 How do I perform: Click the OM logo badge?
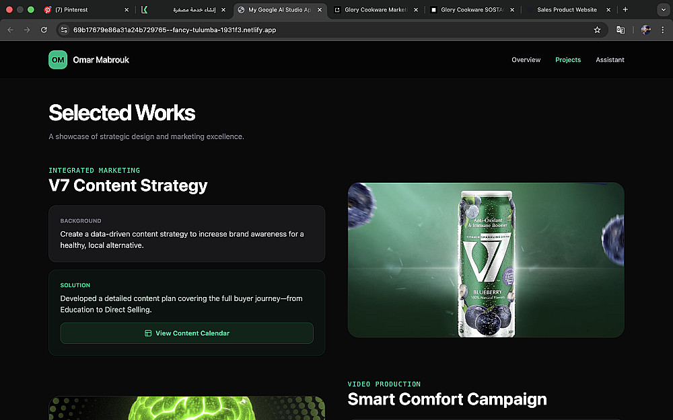[58, 60]
